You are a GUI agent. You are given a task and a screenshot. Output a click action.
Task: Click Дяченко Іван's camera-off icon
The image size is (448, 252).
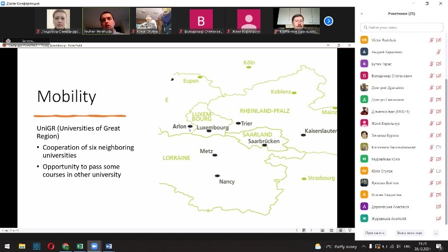coord(438,111)
